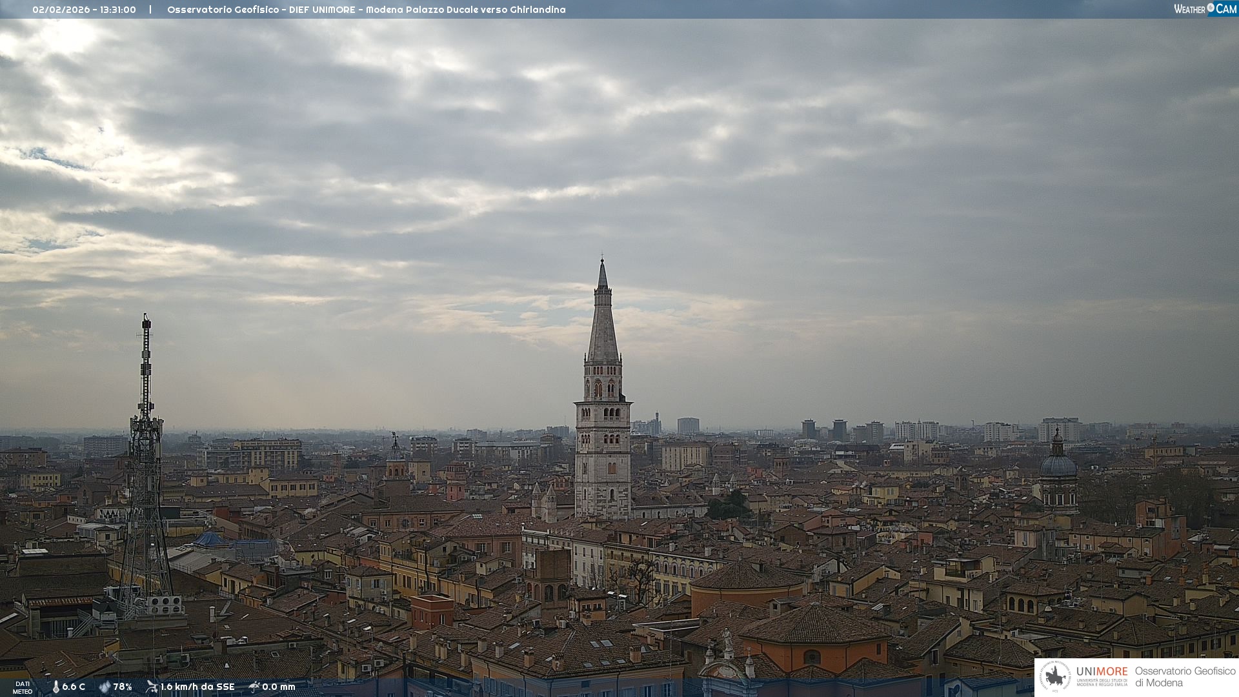Screen dimensions: 1239x697
Task: Click the 78% humidity value
Action: point(123,687)
